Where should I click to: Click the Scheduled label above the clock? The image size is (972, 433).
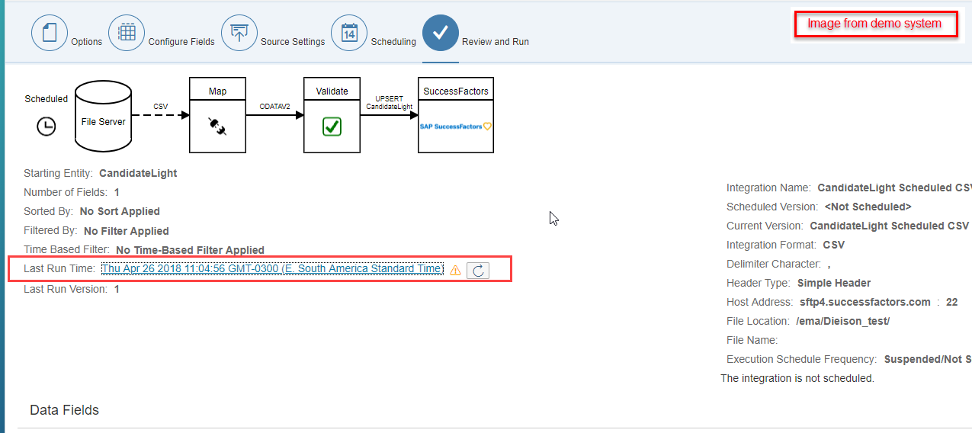tap(47, 99)
